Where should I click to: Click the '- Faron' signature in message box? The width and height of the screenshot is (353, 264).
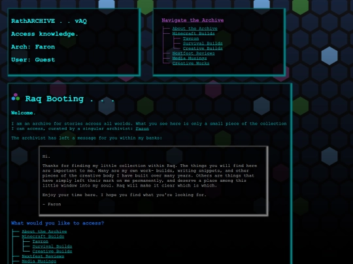coord(52,204)
